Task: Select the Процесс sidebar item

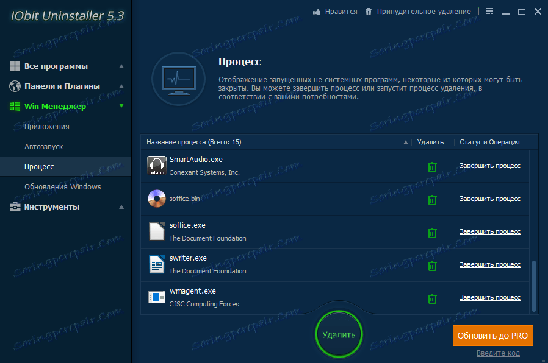Action: [x=65, y=167]
